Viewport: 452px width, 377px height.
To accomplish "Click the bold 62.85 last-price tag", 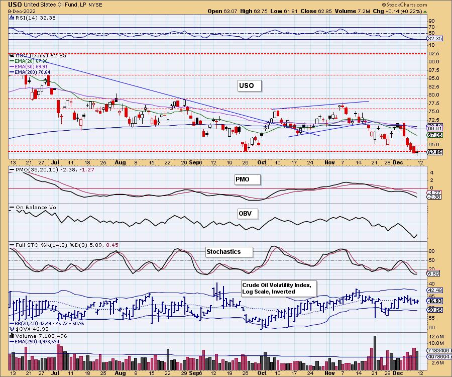I will point(435,152).
